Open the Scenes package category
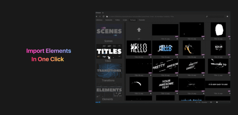Screen dimensions: 238x115 [109, 31]
